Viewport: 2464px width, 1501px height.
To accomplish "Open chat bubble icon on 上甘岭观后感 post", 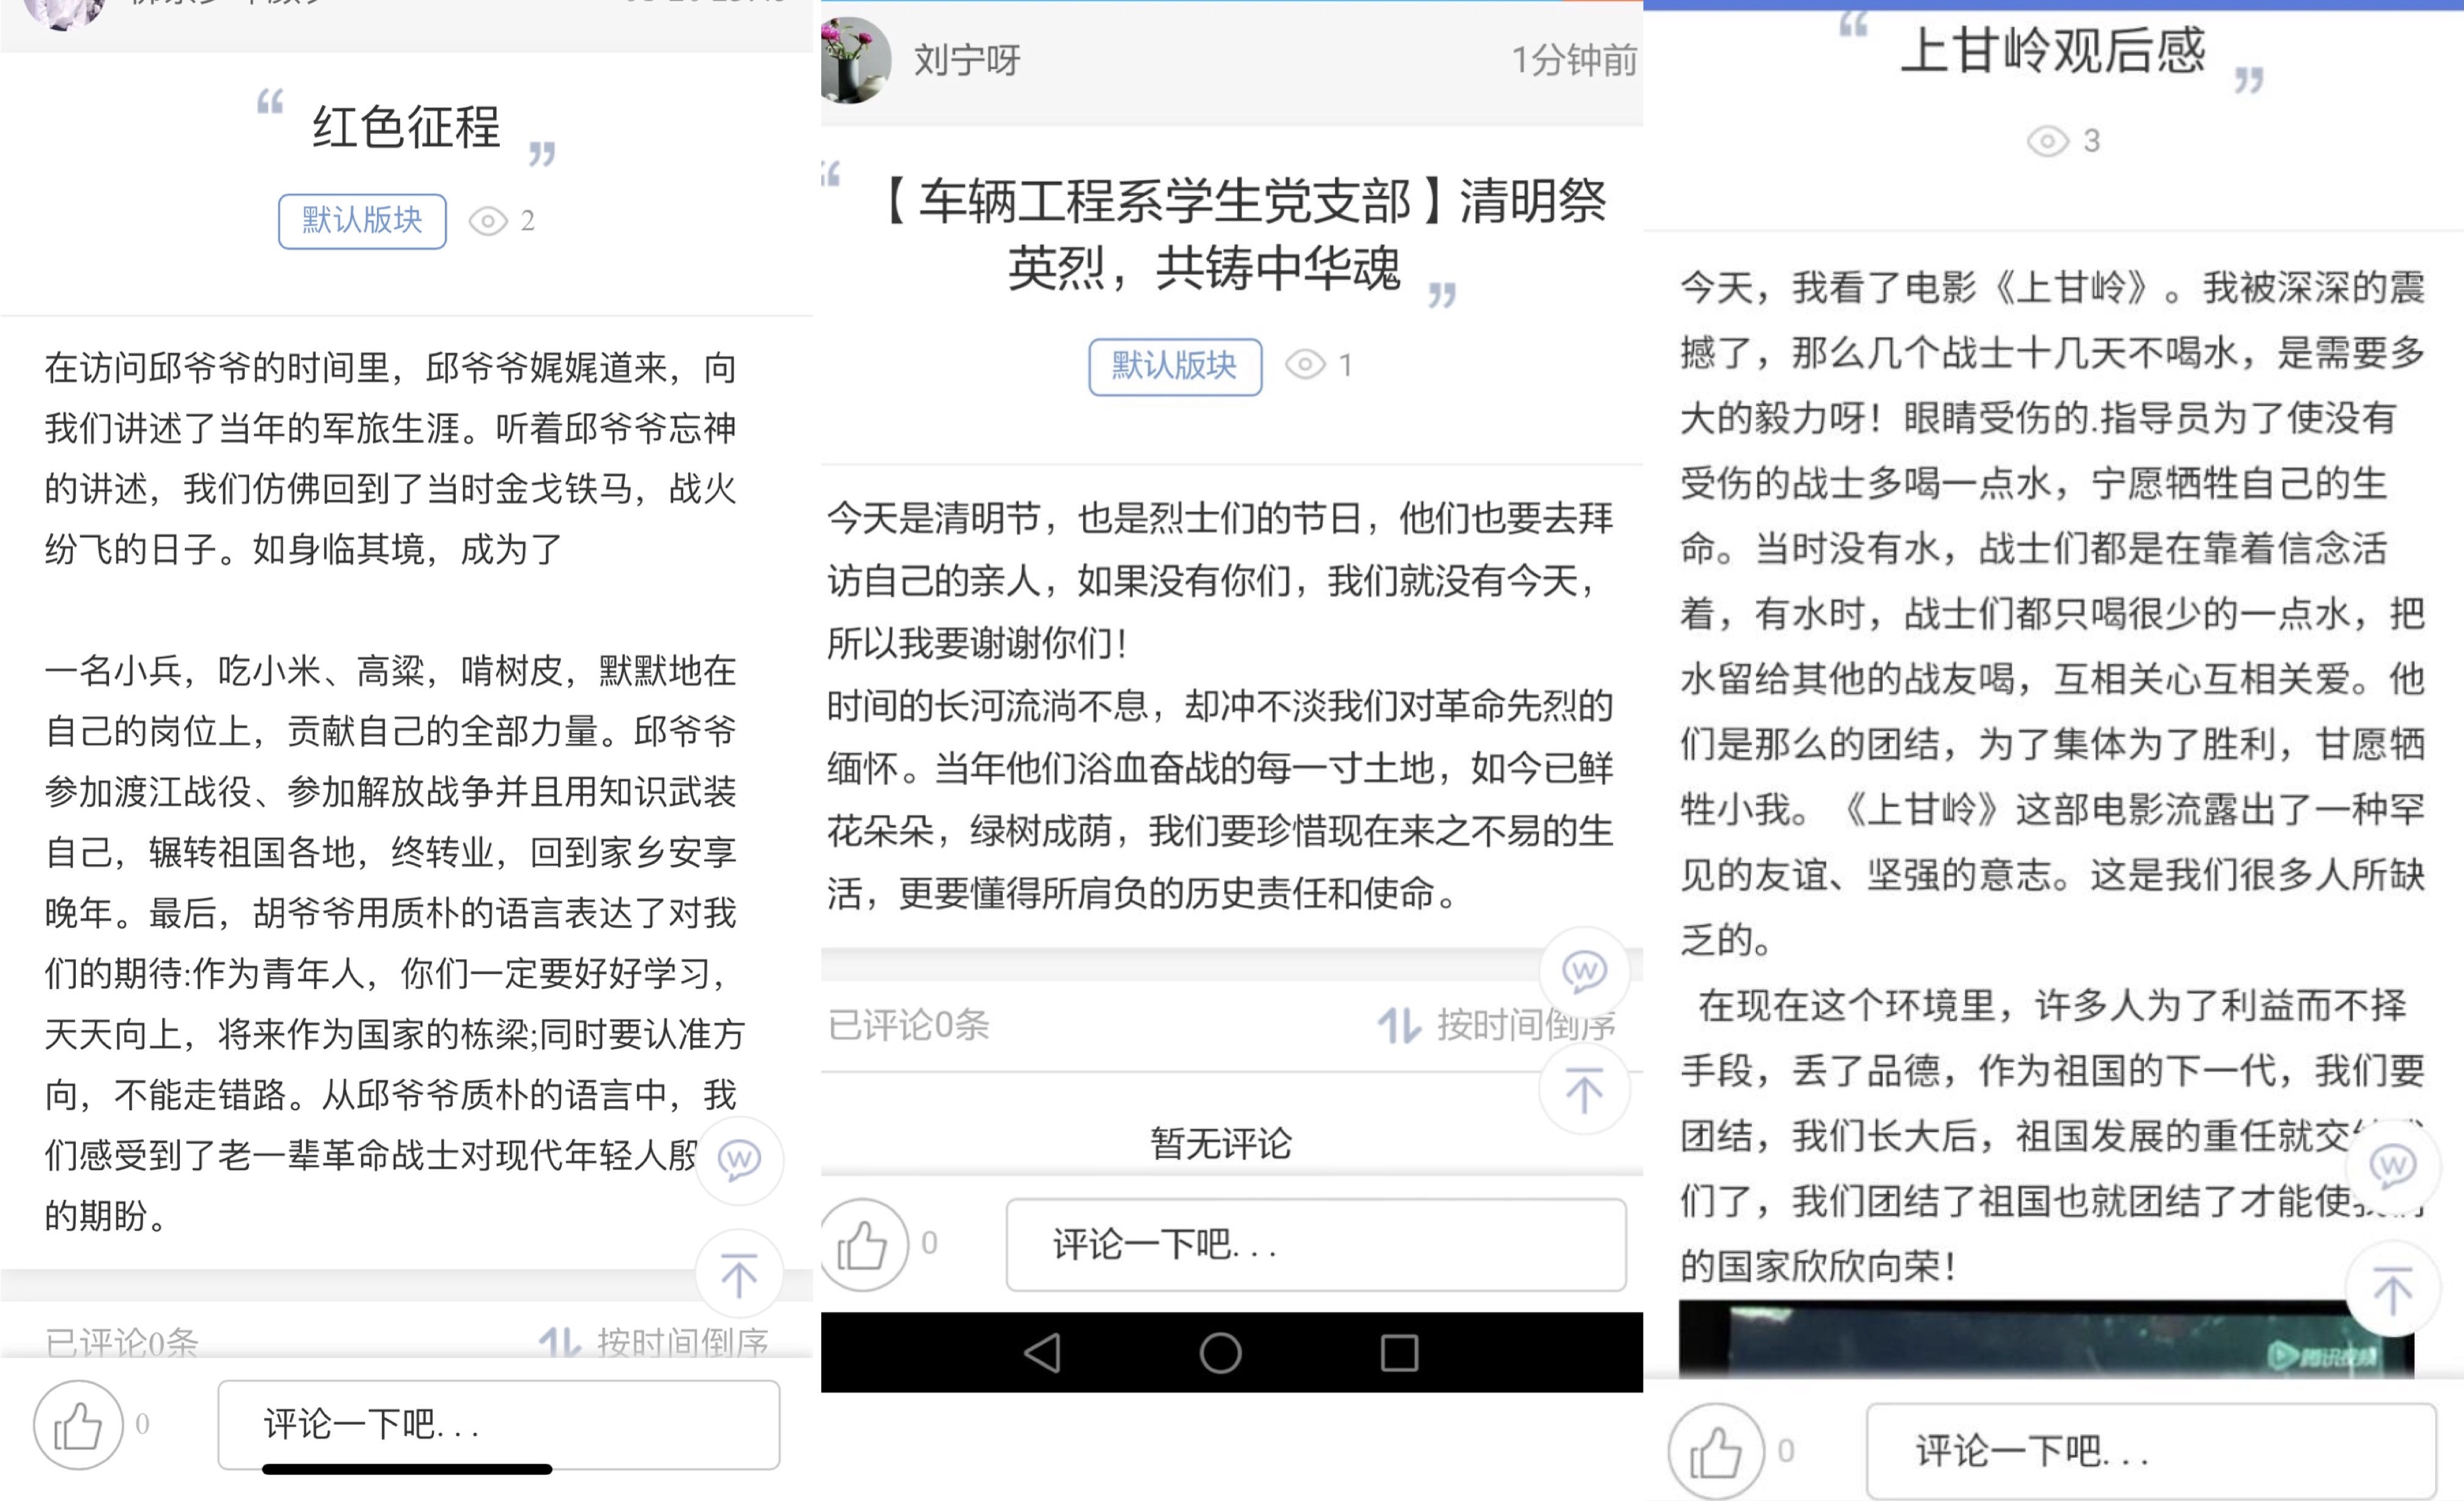I will (2393, 1165).
